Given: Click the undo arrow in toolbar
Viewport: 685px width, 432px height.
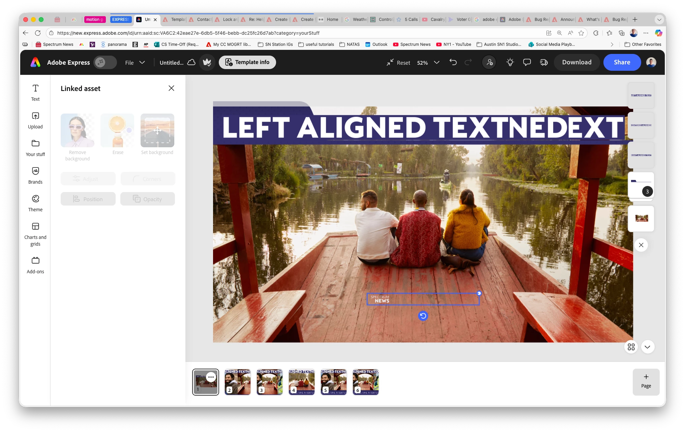Looking at the screenshot, I should pyautogui.click(x=453, y=62).
